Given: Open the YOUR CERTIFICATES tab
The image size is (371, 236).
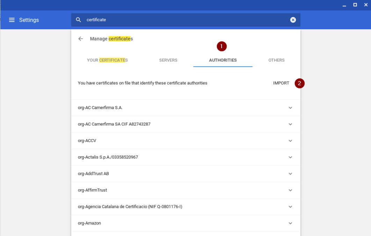Looking at the screenshot, I should point(107,60).
